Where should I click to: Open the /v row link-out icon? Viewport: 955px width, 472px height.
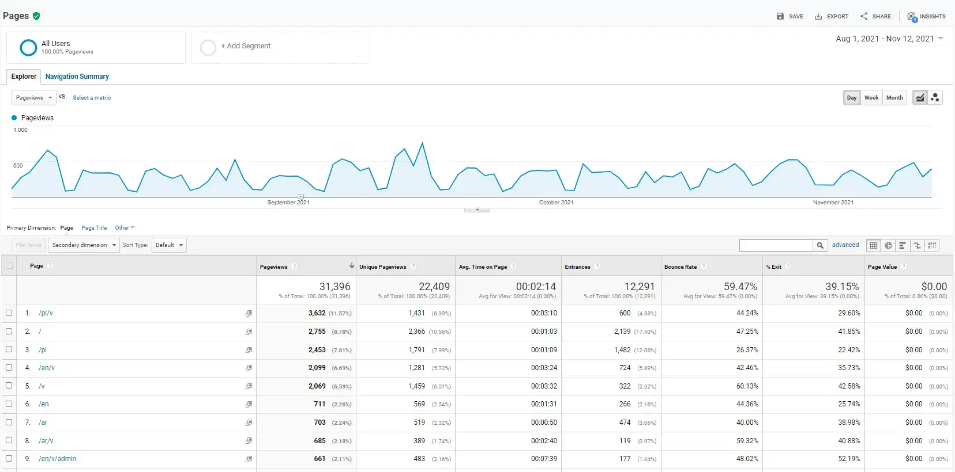tap(249, 386)
